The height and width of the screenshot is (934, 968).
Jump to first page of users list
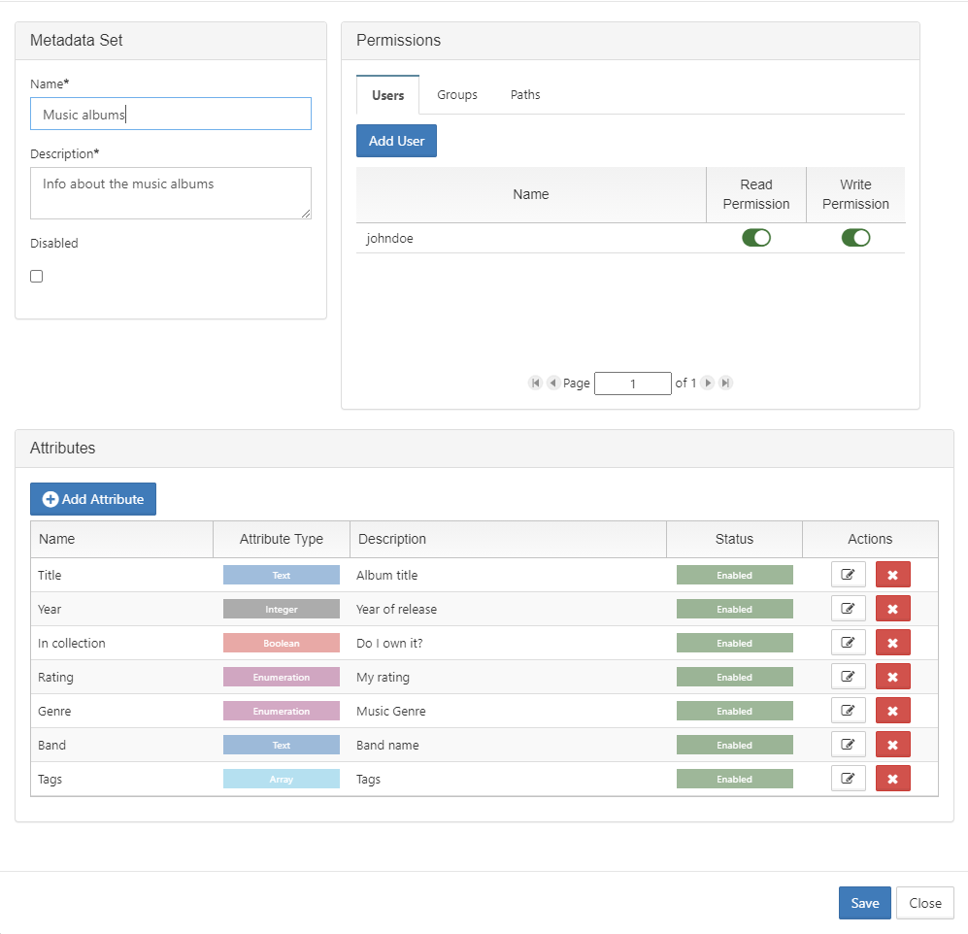[x=535, y=383]
